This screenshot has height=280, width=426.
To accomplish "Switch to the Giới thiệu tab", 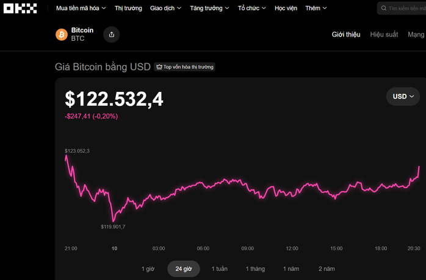I will coord(346,35).
